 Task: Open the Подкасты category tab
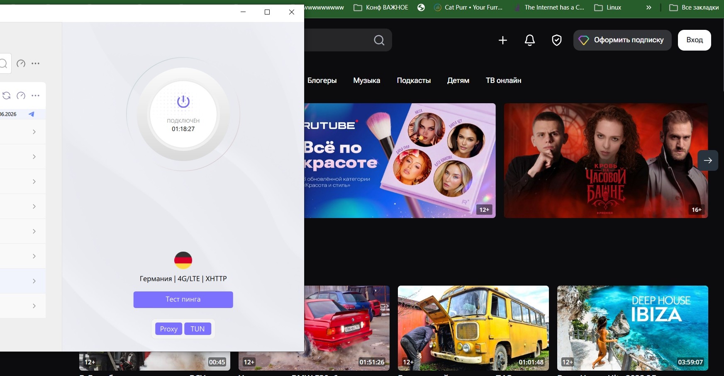(x=414, y=80)
